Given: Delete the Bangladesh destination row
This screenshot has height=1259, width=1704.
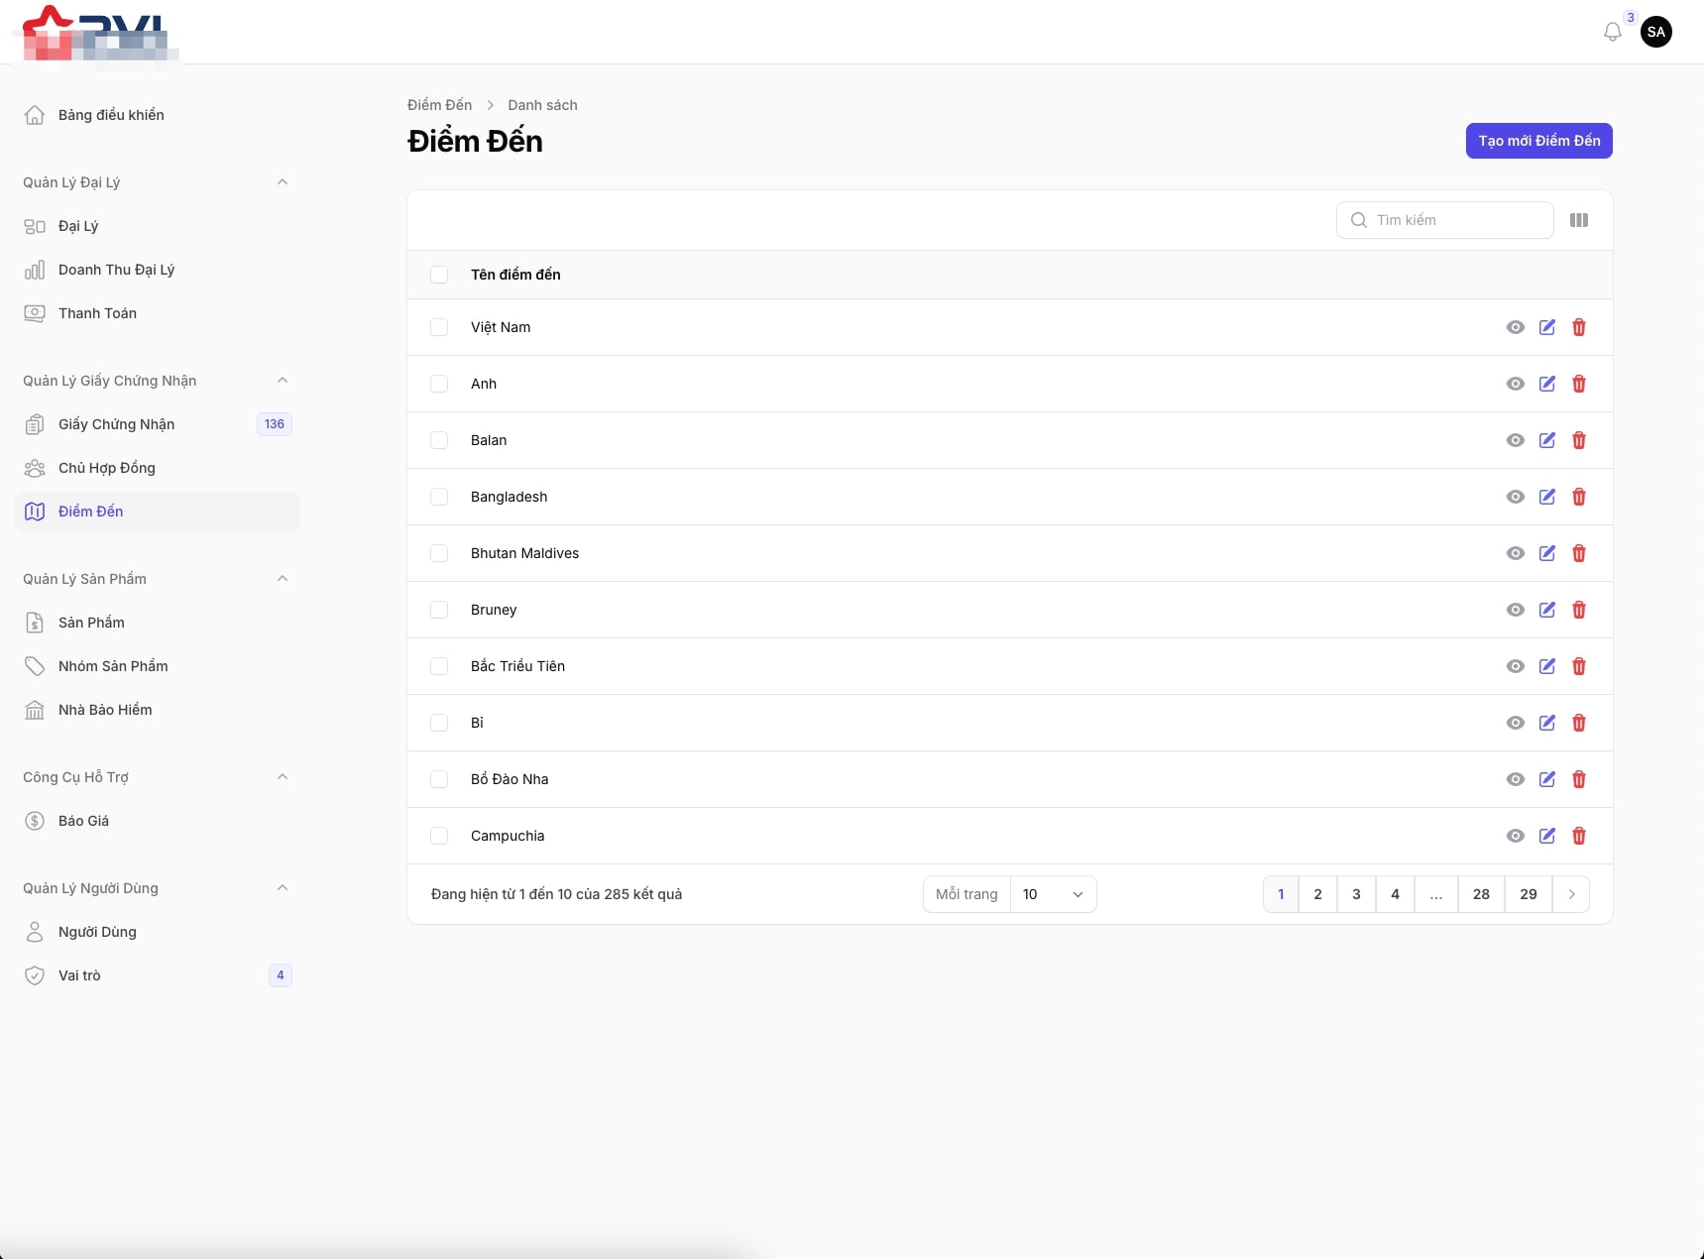Looking at the screenshot, I should (1579, 497).
